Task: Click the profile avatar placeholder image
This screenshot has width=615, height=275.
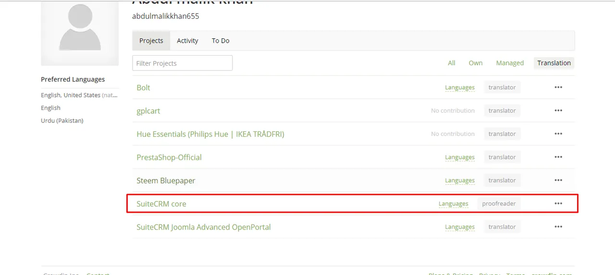Action: coord(80,33)
